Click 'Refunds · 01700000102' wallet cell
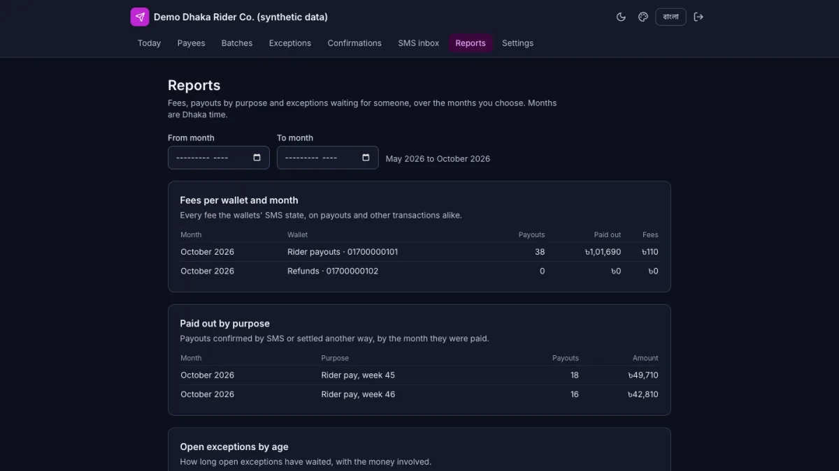This screenshot has height=471, width=839. pyautogui.click(x=333, y=271)
